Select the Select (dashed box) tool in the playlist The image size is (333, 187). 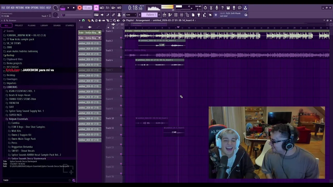point(111,21)
